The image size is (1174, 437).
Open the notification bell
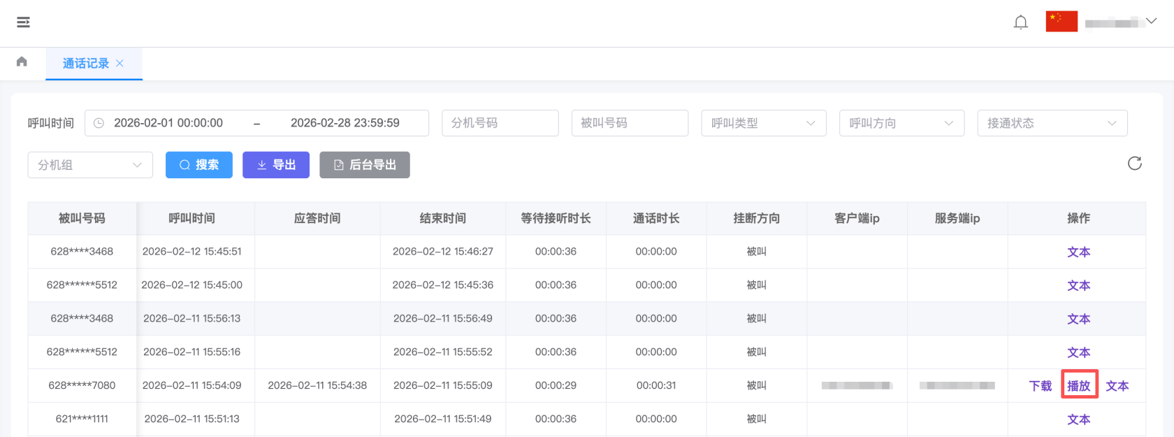point(1020,22)
